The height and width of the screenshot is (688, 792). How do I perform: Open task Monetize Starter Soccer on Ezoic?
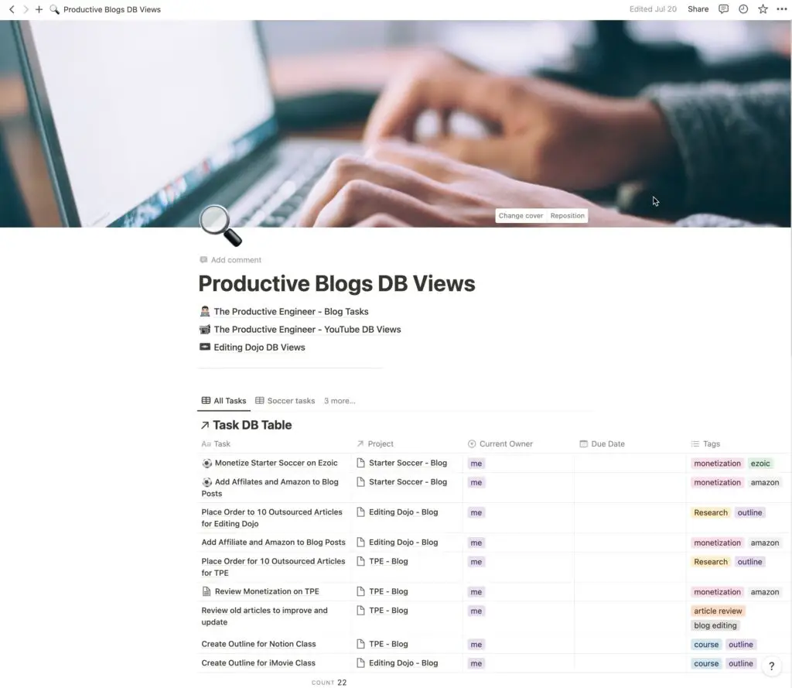[276, 463]
